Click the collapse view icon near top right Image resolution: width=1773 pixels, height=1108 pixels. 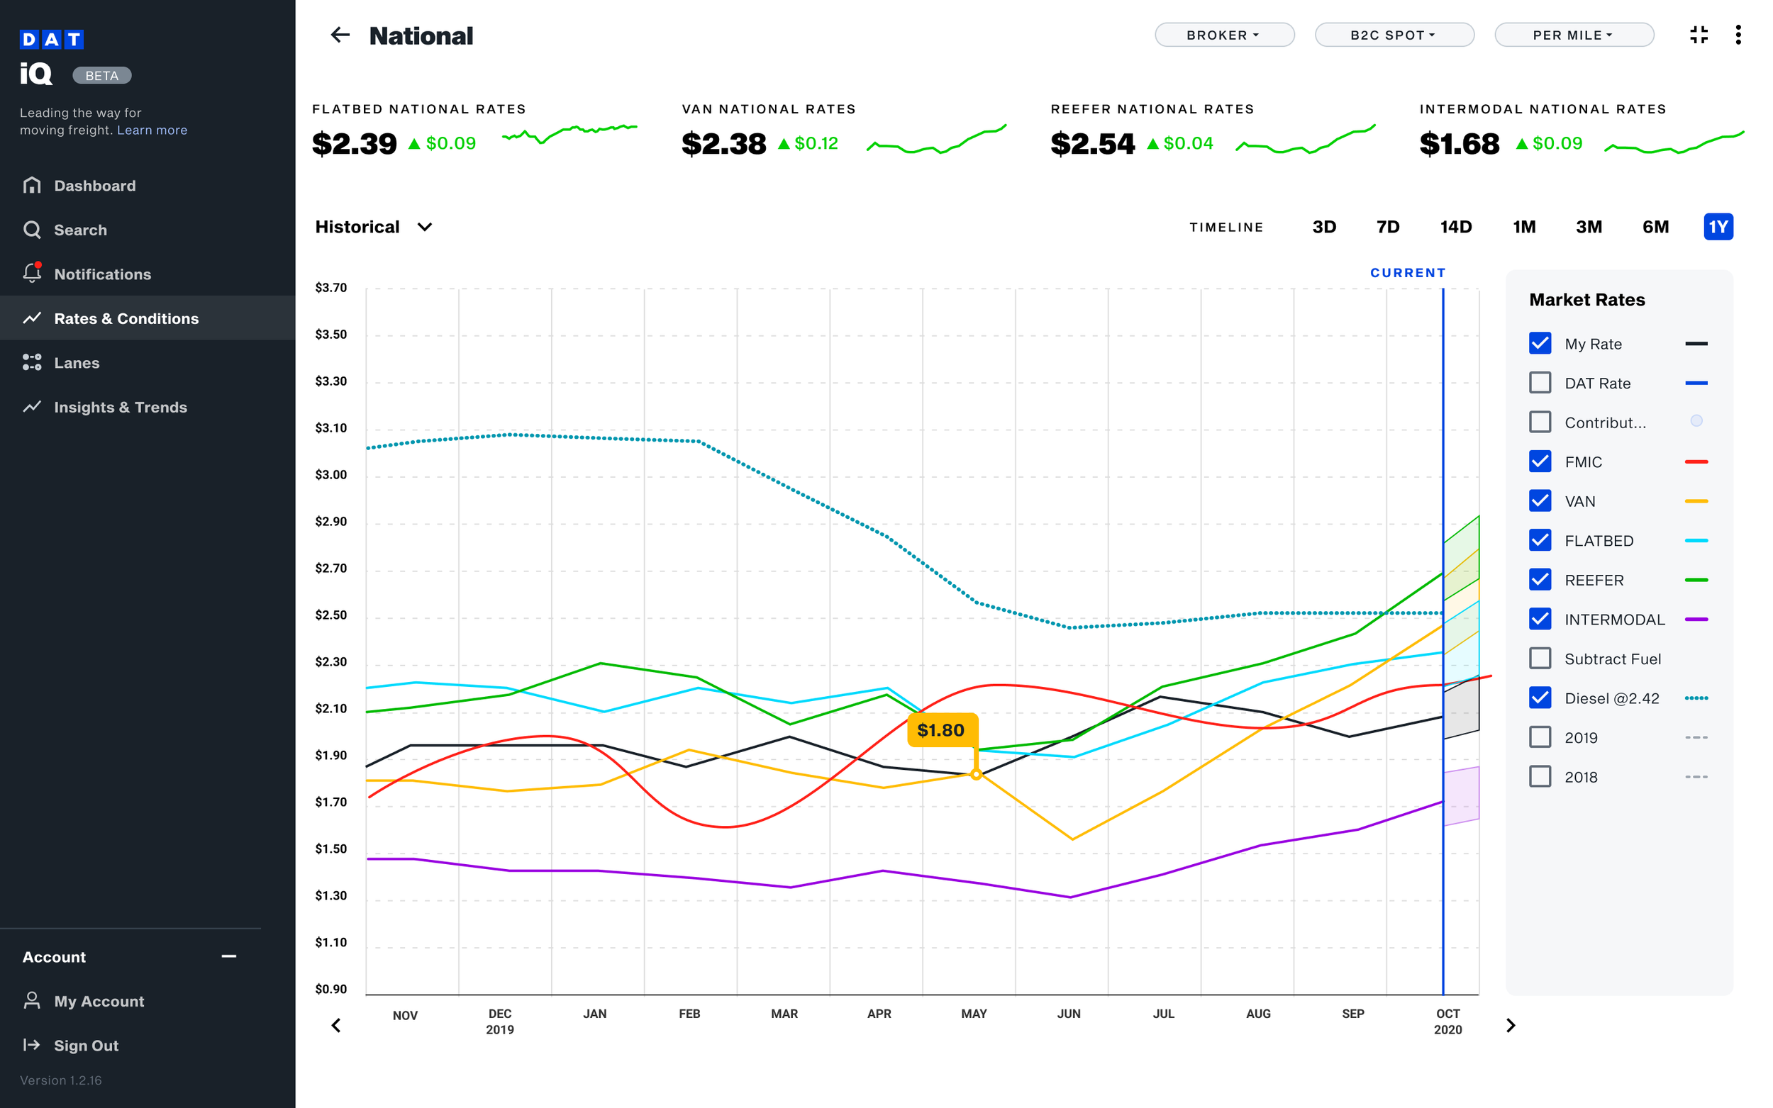pos(1699,35)
